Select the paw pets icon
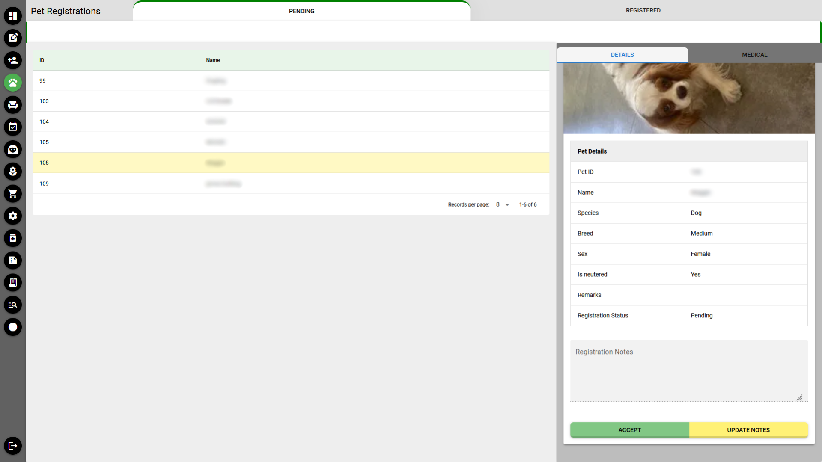The width and height of the screenshot is (822, 462). 13,83
